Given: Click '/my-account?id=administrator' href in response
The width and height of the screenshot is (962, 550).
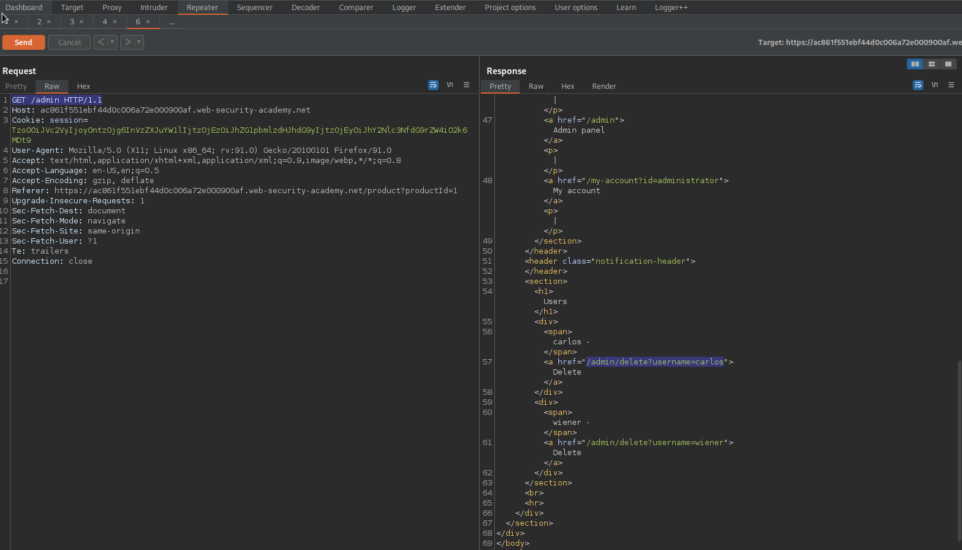Looking at the screenshot, I should 653,180.
